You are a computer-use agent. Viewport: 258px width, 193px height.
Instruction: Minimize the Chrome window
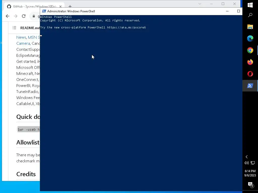point(211,4)
